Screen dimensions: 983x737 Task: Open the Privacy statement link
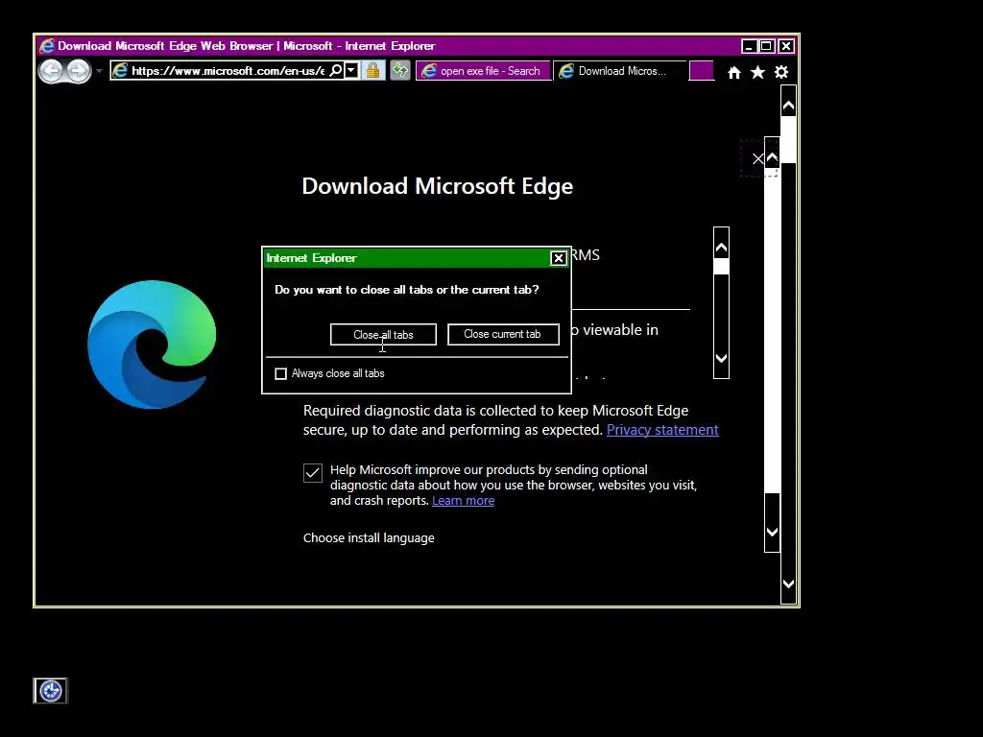(x=662, y=430)
